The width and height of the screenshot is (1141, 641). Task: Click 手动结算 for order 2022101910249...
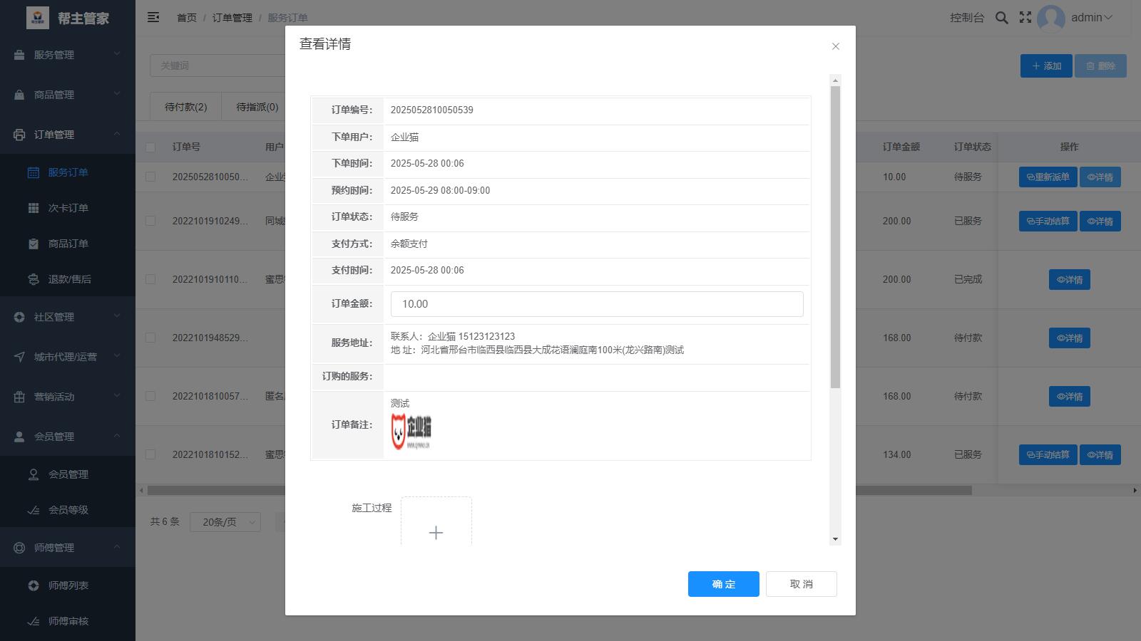click(1048, 222)
